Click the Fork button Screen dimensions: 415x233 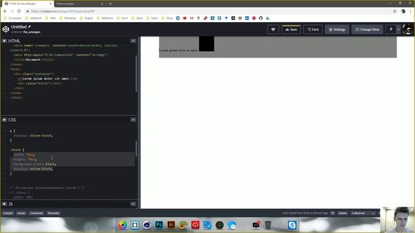(x=313, y=29)
